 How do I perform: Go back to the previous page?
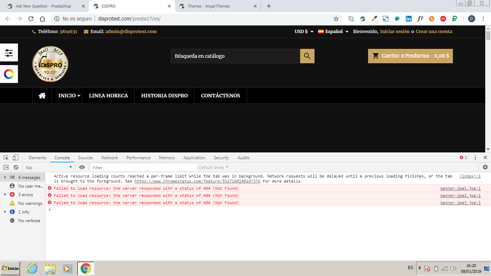(x=8, y=19)
